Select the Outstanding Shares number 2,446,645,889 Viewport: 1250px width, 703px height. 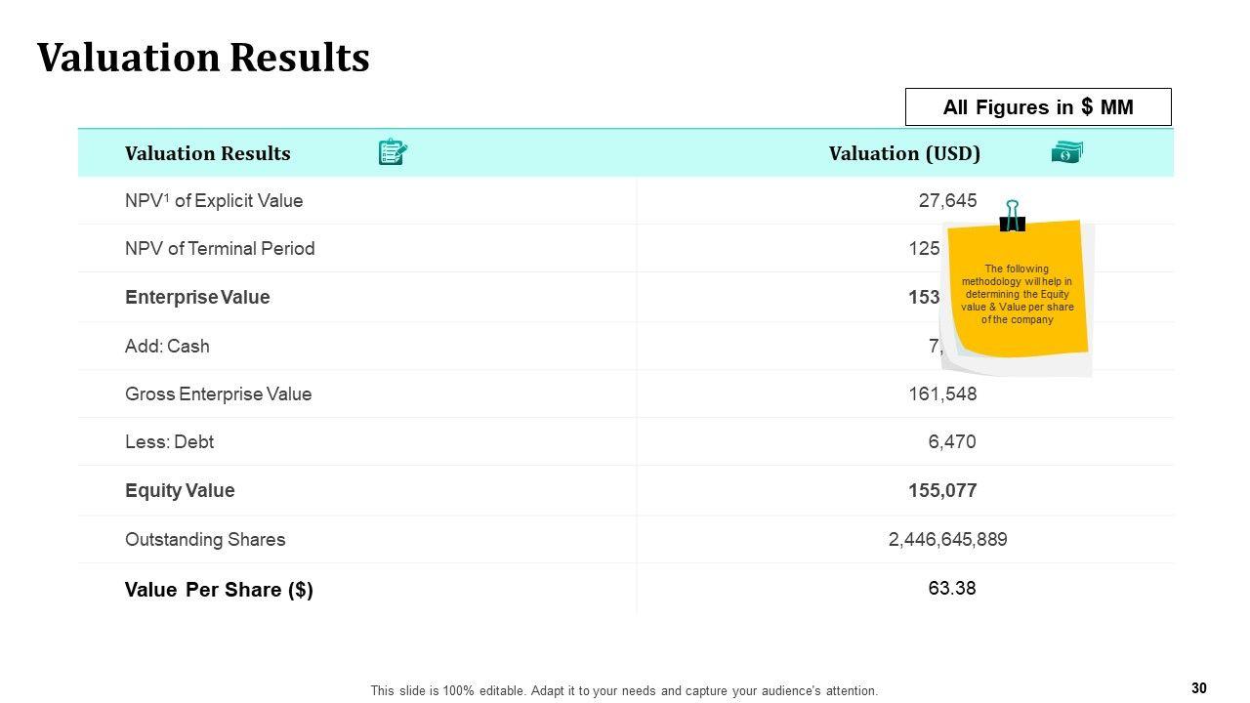point(947,539)
